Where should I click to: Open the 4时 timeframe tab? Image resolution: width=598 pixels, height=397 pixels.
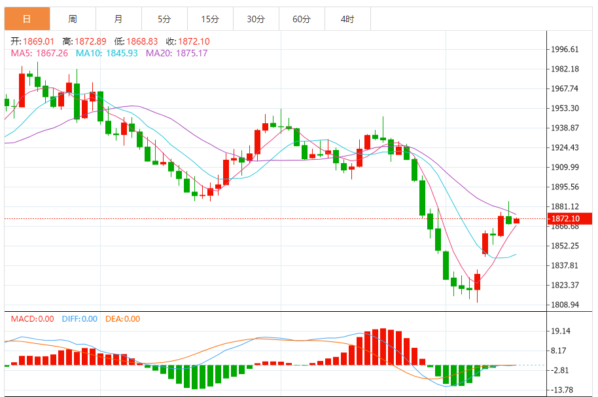[x=347, y=19]
